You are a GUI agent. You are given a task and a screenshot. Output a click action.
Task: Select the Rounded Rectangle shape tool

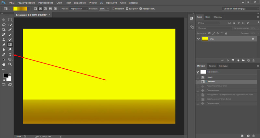click(x=10, y=59)
